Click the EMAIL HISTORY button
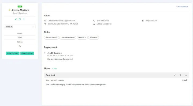This screenshot has width=193, height=106. click(27, 53)
